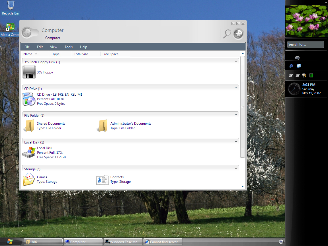
Task: Collapse the File Folder group
Action: click(x=236, y=115)
